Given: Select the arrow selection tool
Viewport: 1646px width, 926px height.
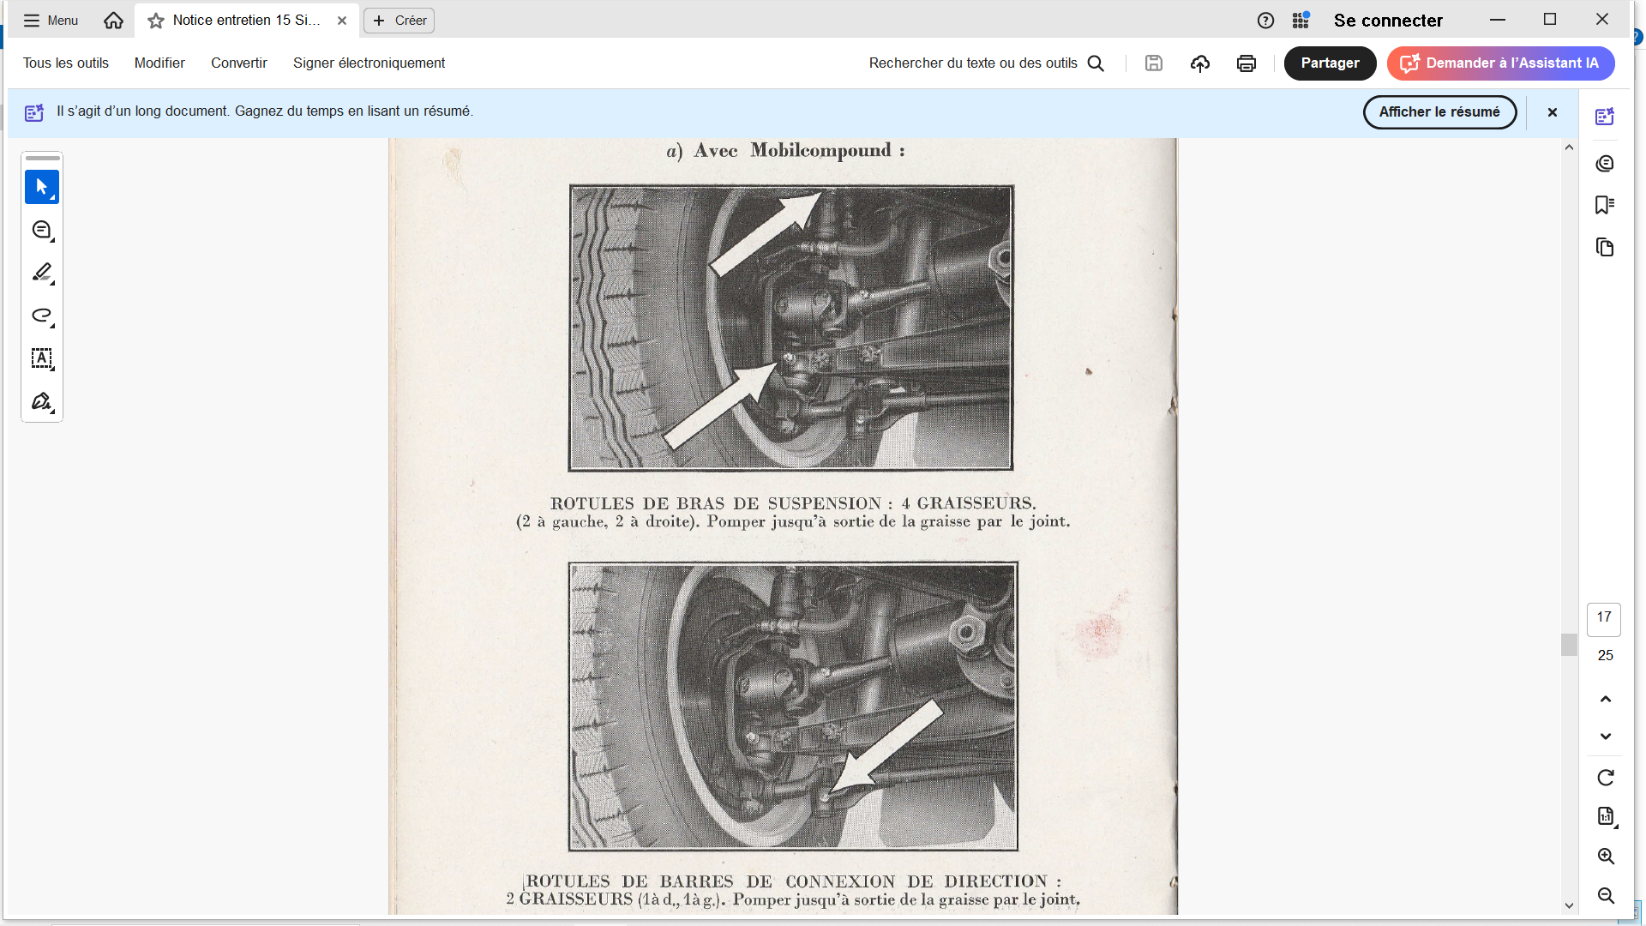Looking at the screenshot, I should point(41,187).
